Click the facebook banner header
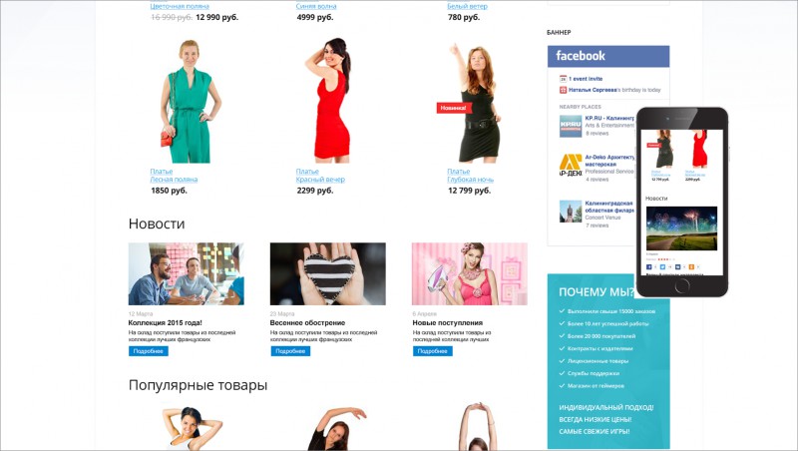The image size is (798, 451). [608, 56]
